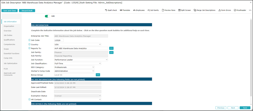This screenshot has height=111, width=253.
Task: Click the Save button at bottom
Action: click(x=245, y=108)
